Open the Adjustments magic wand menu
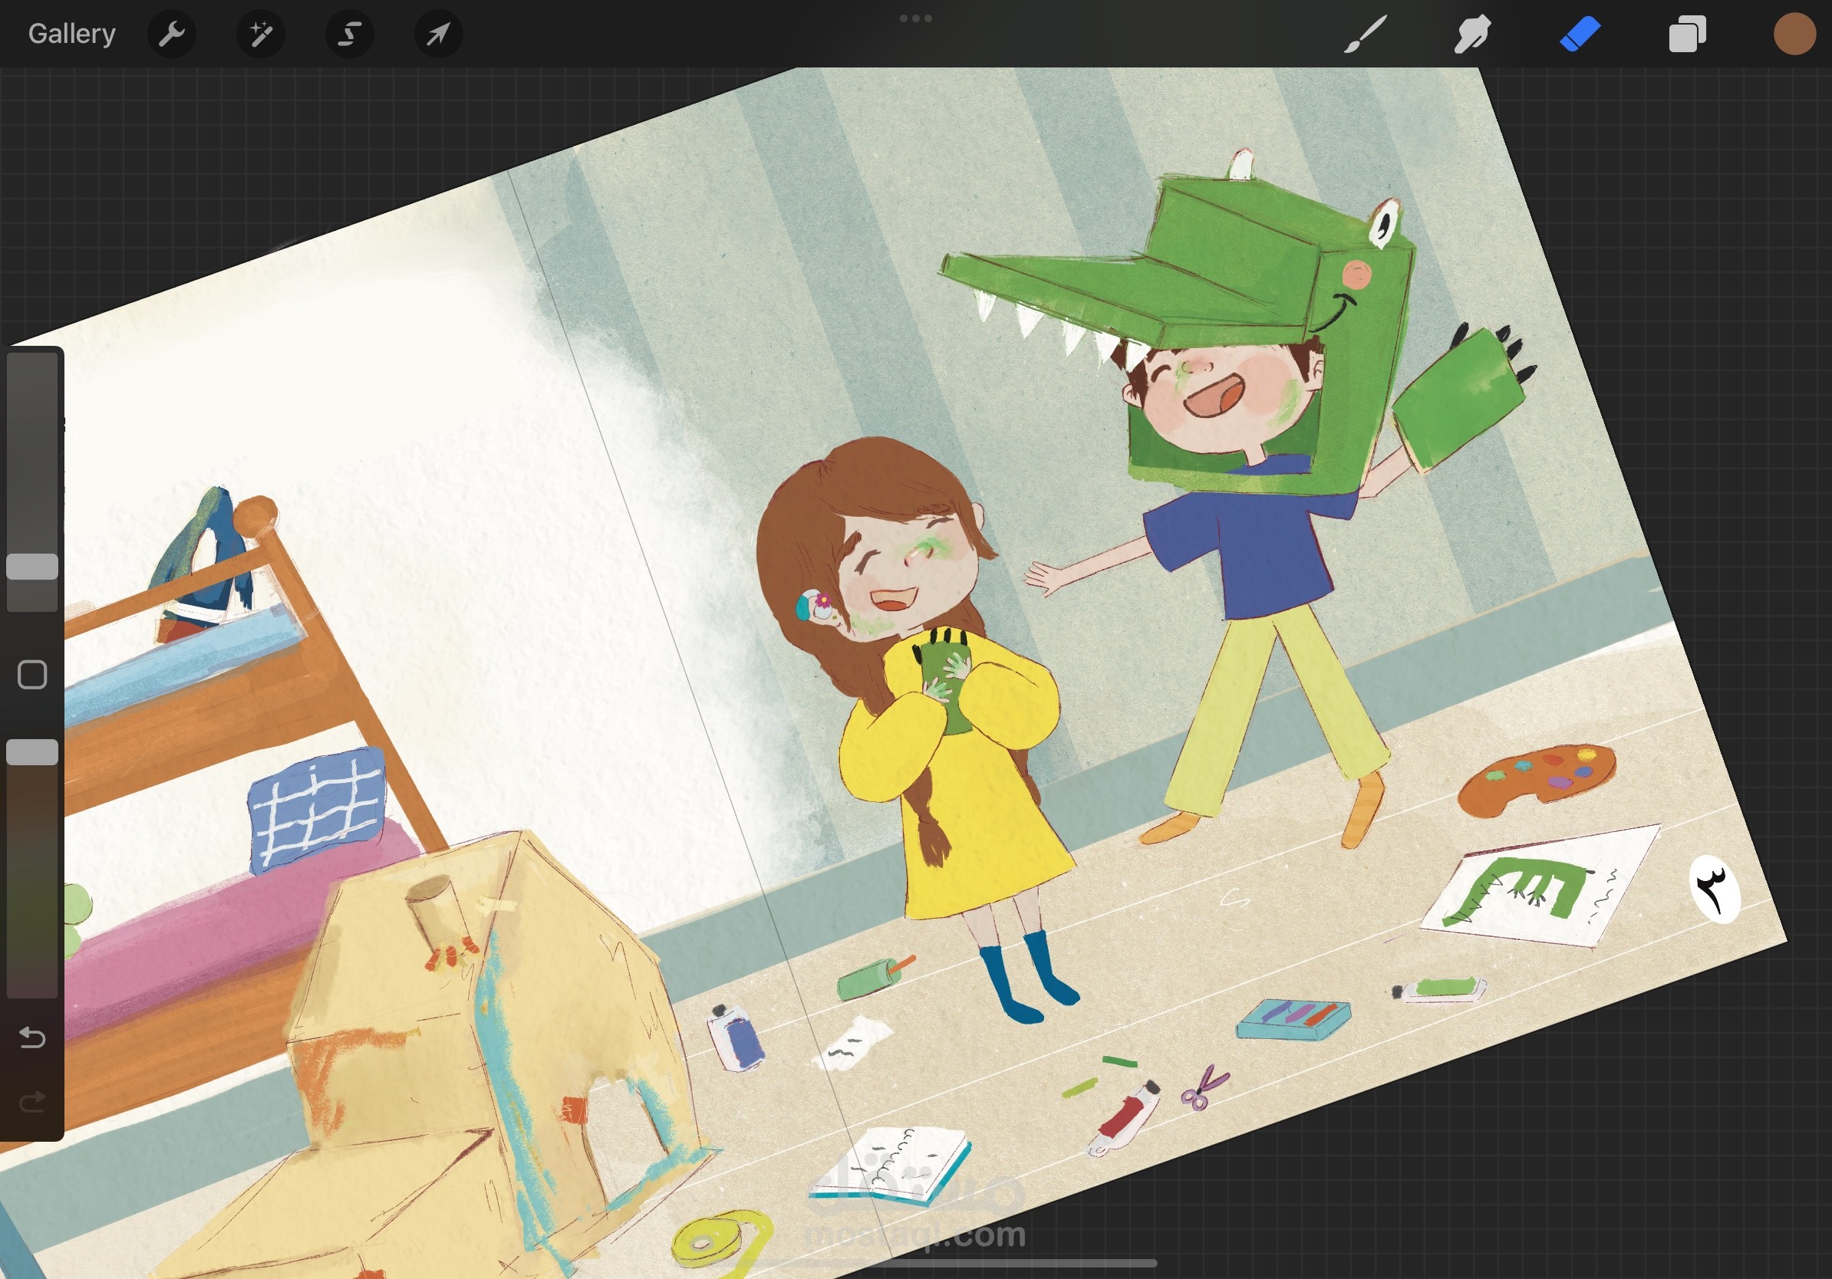The image size is (1832, 1279). 261,34
